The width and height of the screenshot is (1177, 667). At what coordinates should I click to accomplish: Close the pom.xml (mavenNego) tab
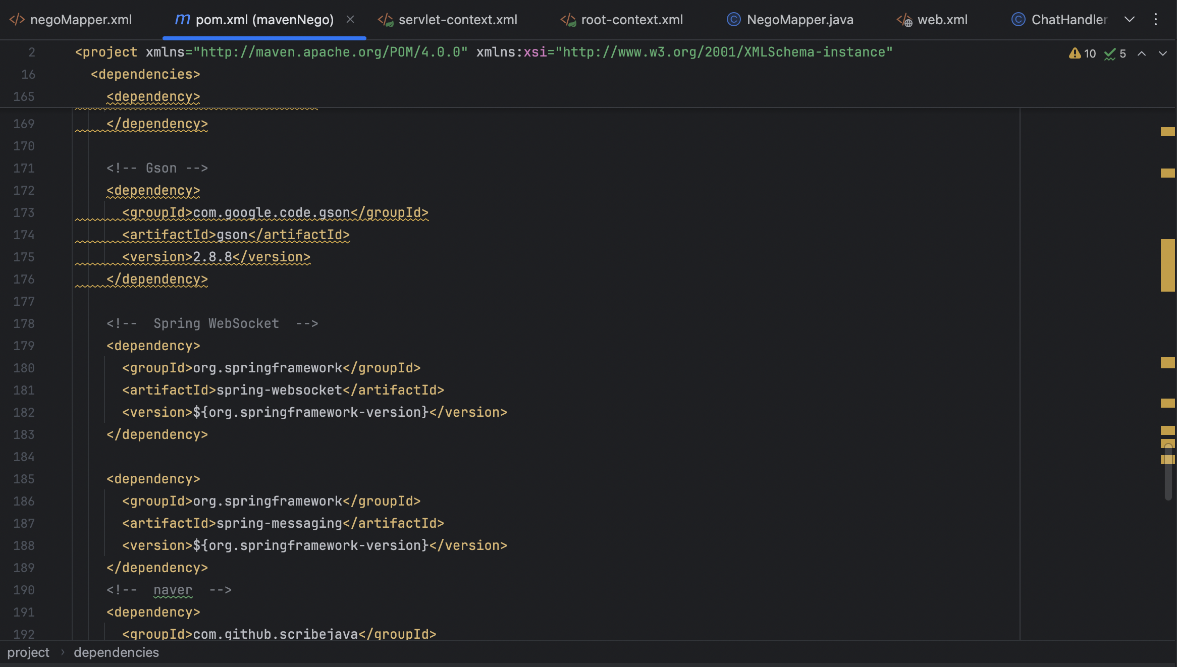350,20
